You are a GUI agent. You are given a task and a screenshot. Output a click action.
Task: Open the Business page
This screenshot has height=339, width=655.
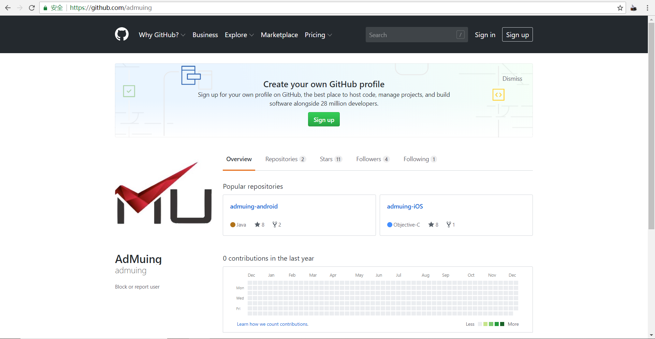pyautogui.click(x=205, y=35)
